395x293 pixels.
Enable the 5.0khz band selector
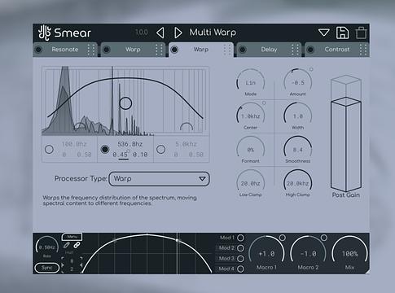[160, 149]
